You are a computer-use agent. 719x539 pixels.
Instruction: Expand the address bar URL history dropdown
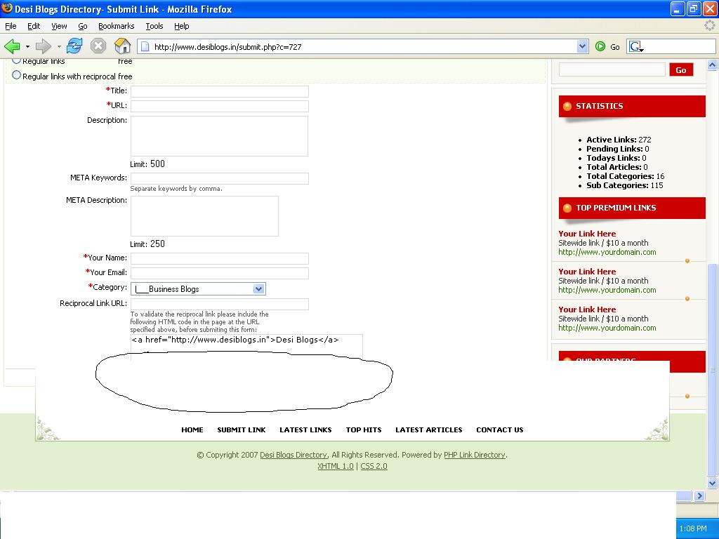(582, 46)
